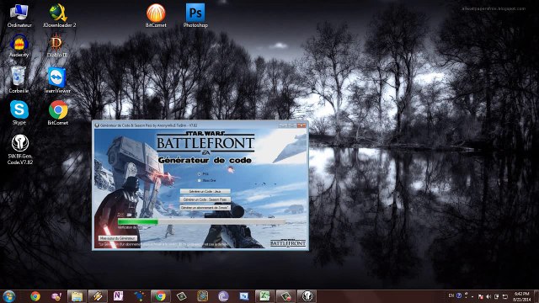Open Action Center flag icon in tray
Image resolution: width=539 pixels, height=303 pixels.
tap(481, 296)
